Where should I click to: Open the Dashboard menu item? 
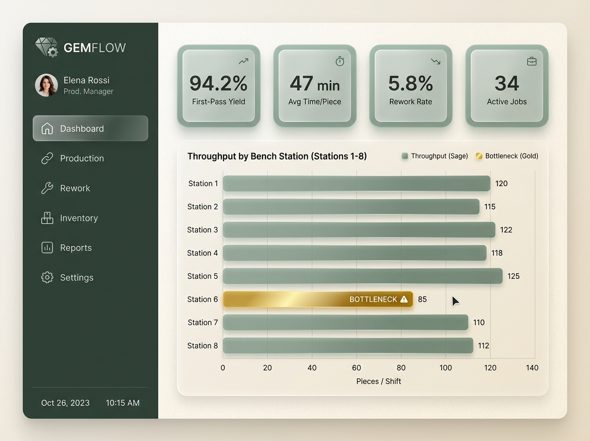90,128
